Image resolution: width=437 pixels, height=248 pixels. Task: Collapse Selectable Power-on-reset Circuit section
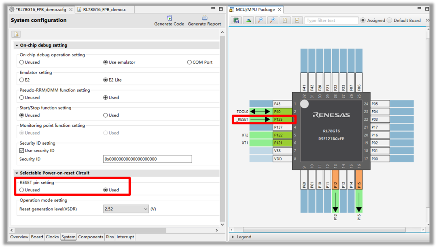[x=17, y=173]
